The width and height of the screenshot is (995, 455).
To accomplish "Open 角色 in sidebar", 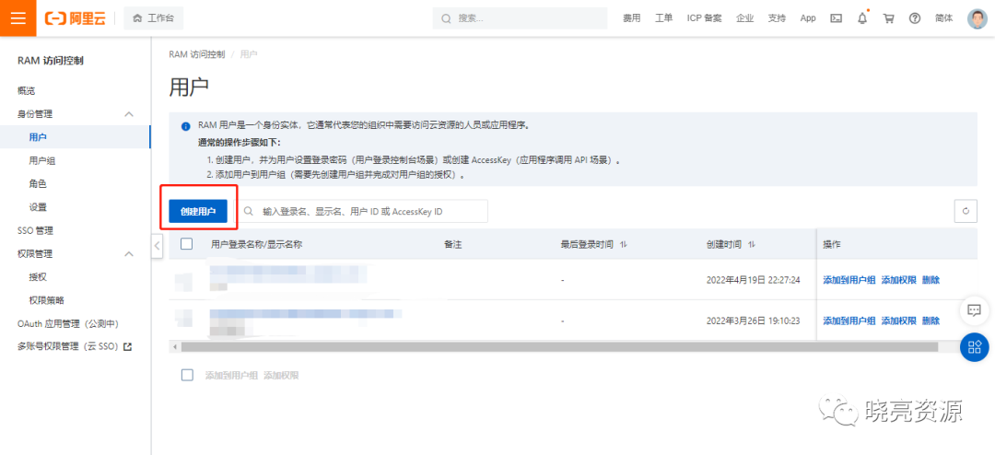I will tap(38, 184).
